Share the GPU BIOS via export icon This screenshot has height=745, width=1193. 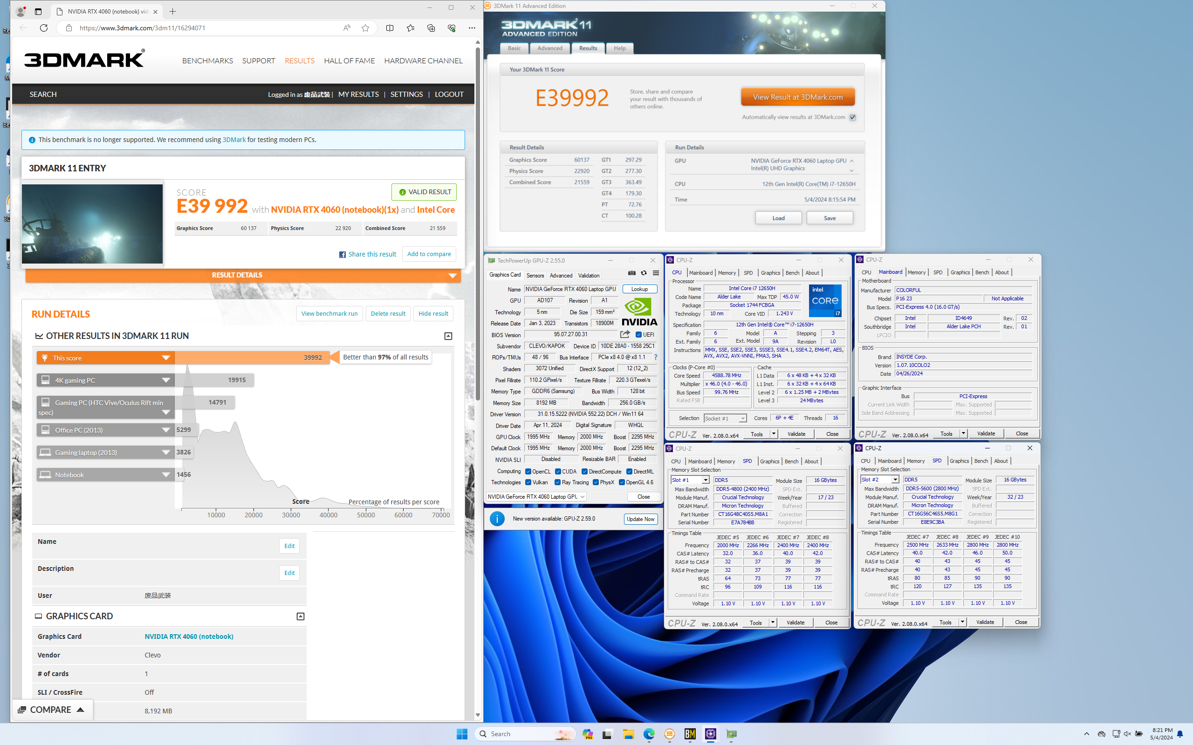tap(625, 334)
